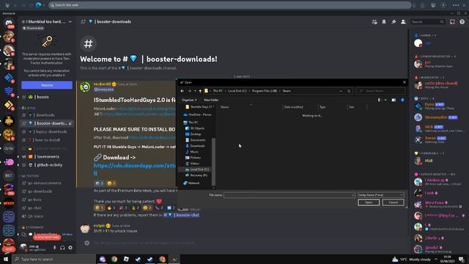This screenshot has width=469, height=264.
Task: Toggle headphone deafen in user panel
Action: tap(62, 248)
